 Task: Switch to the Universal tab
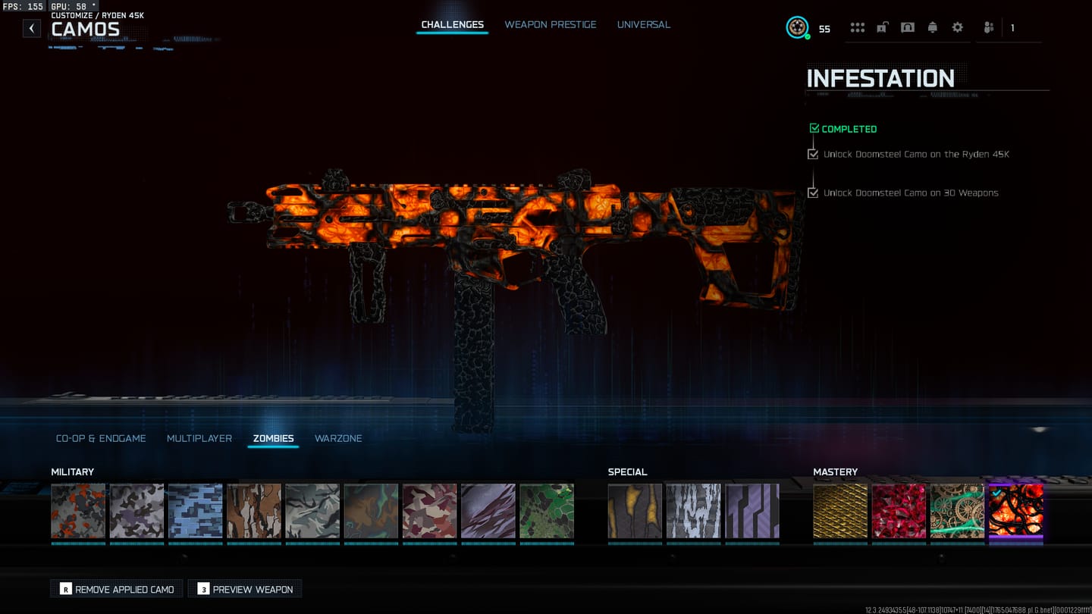point(644,25)
